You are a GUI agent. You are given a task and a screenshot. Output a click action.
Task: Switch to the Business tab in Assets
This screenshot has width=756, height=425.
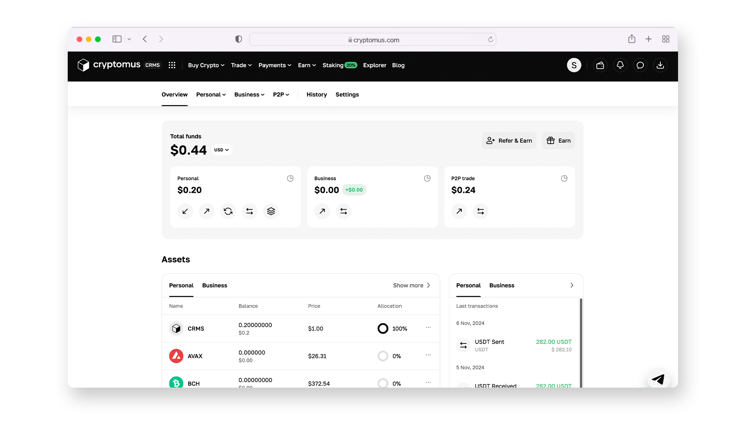click(215, 285)
